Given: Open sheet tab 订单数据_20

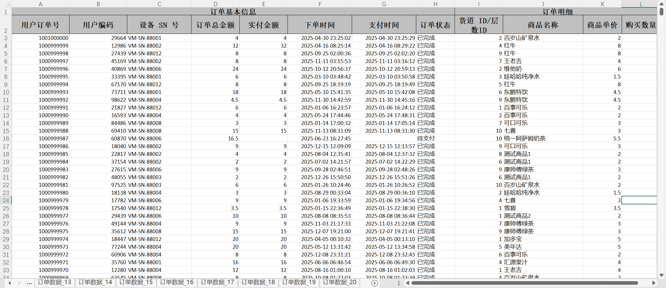Looking at the screenshot, I should [x=340, y=282].
